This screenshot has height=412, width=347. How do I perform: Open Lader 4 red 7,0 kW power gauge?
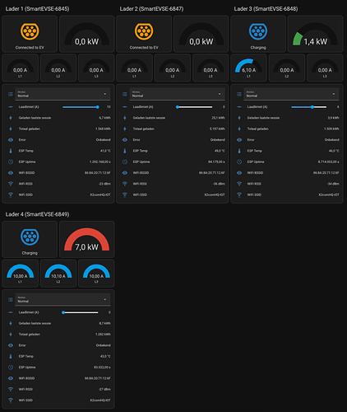coord(86,239)
